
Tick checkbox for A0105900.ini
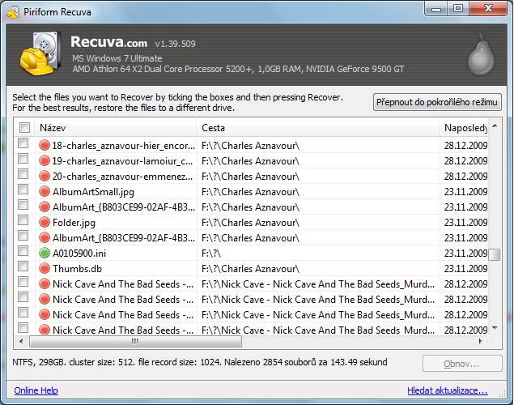(x=23, y=251)
